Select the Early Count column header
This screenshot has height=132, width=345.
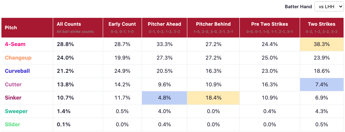(x=122, y=28)
